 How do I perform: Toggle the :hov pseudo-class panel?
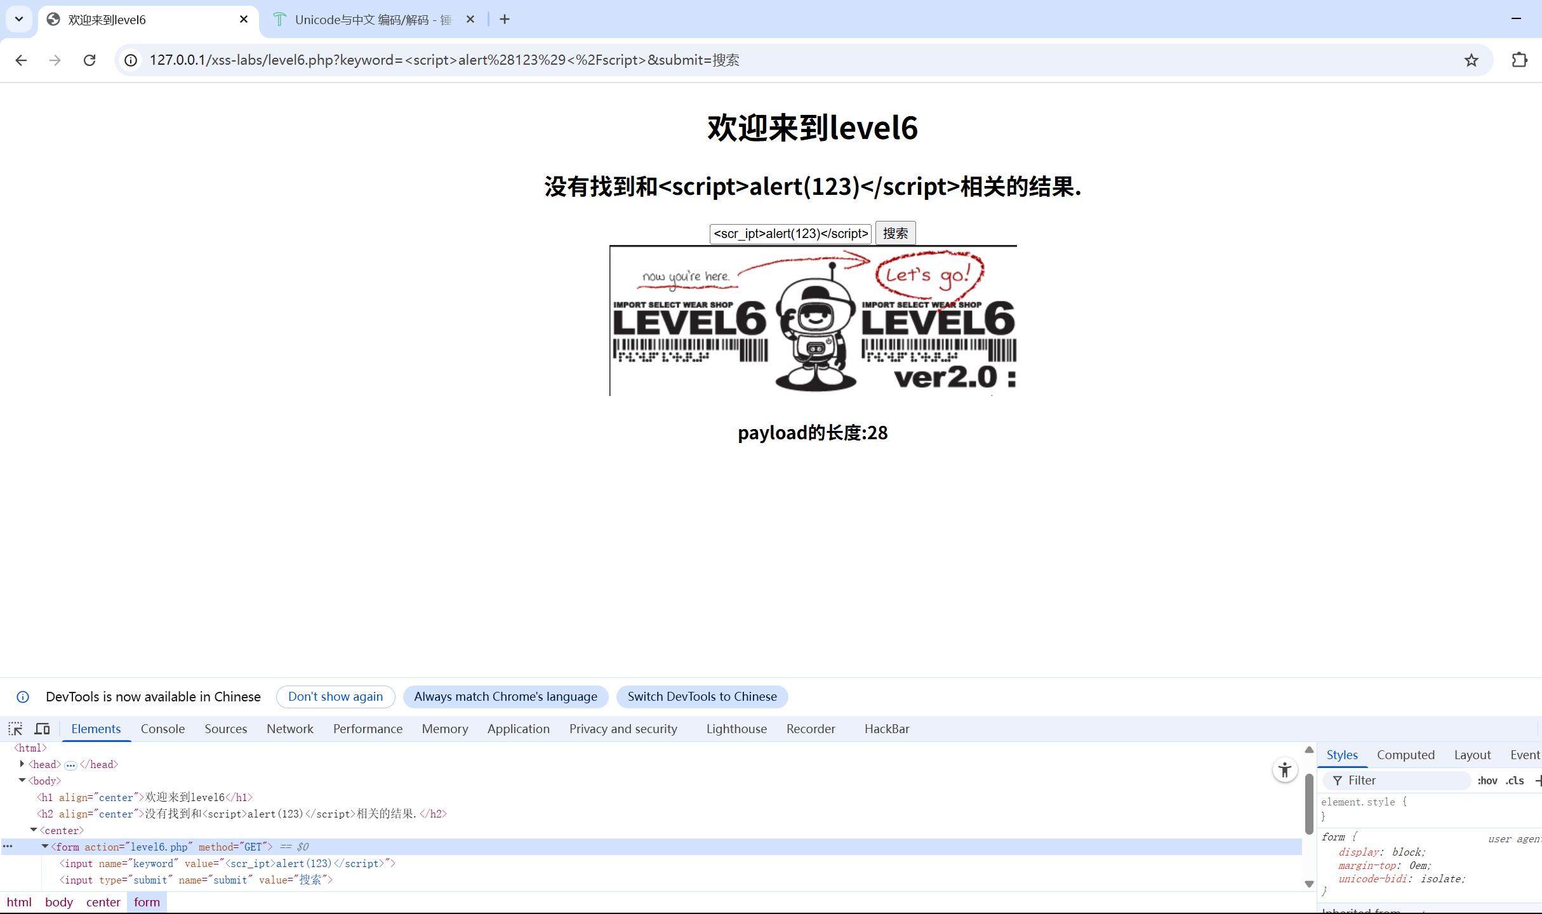pyautogui.click(x=1487, y=780)
